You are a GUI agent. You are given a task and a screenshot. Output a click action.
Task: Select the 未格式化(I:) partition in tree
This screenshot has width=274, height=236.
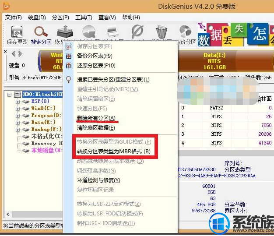pos(47,136)
